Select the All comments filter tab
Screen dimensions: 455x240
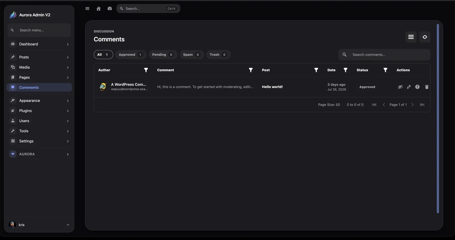(x=103, y=54)
